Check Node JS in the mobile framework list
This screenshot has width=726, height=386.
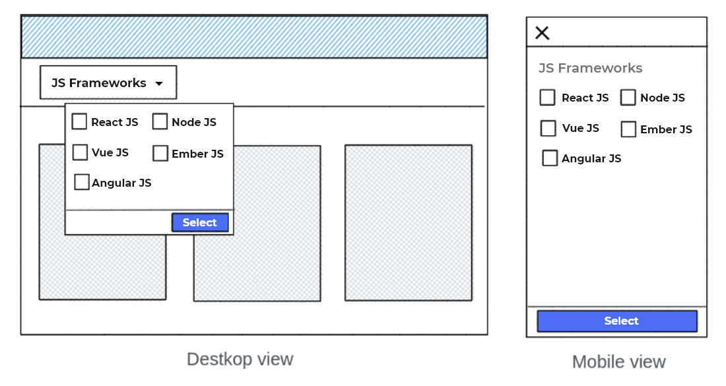tap(628, 97)
